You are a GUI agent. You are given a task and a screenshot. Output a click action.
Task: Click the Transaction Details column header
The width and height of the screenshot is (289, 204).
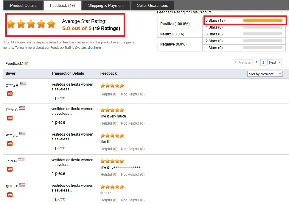point(68,73)
